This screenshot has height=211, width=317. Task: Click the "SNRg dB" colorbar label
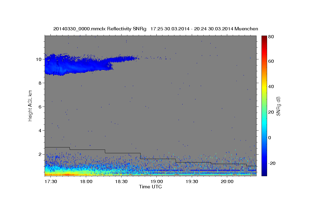pyautogui.click(x=278, y=106)
